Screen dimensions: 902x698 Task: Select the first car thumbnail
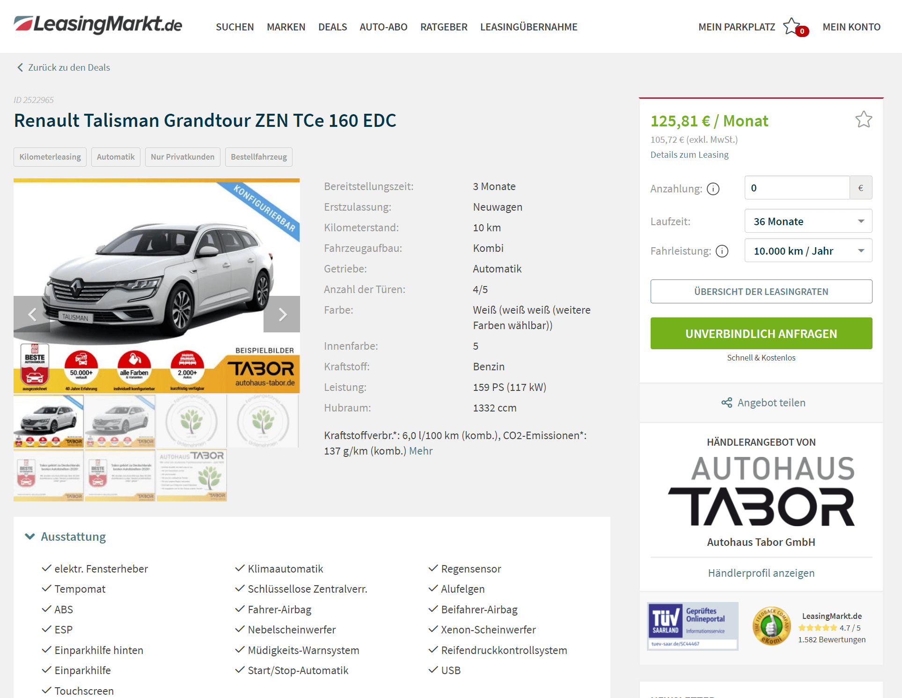pos(49,420)
